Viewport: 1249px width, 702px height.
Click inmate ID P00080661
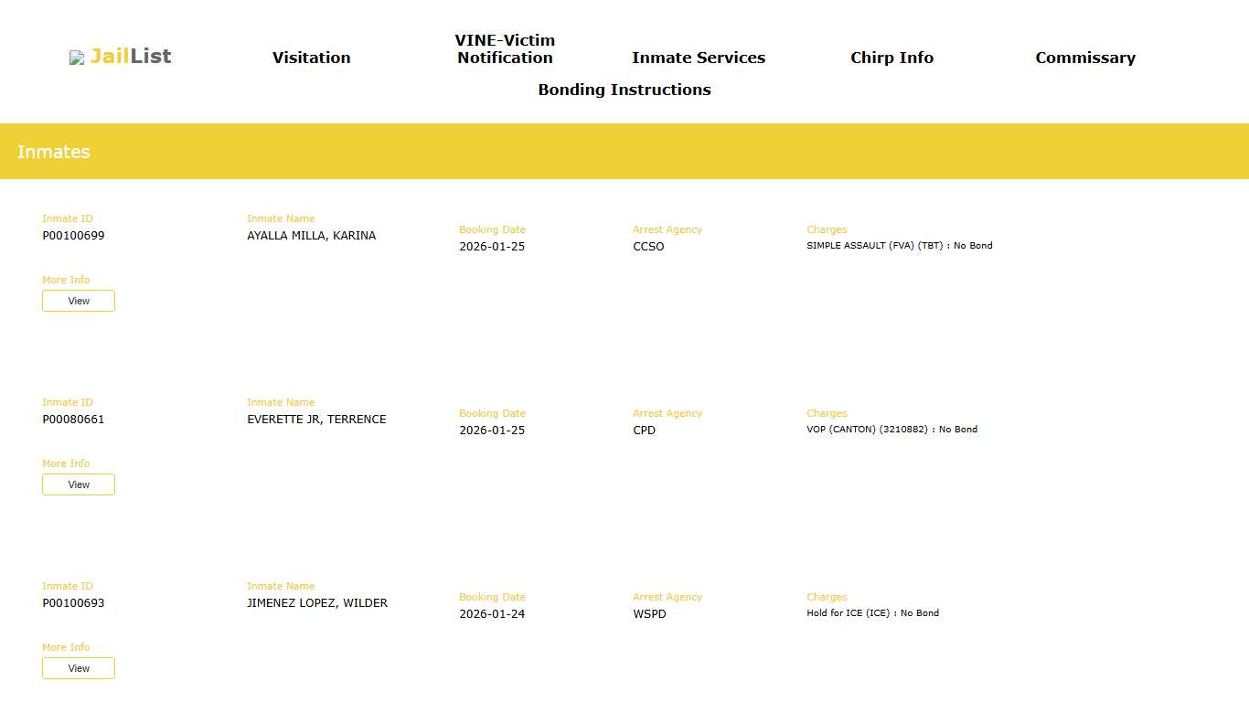pyautogui.click(x=73, y=420)
